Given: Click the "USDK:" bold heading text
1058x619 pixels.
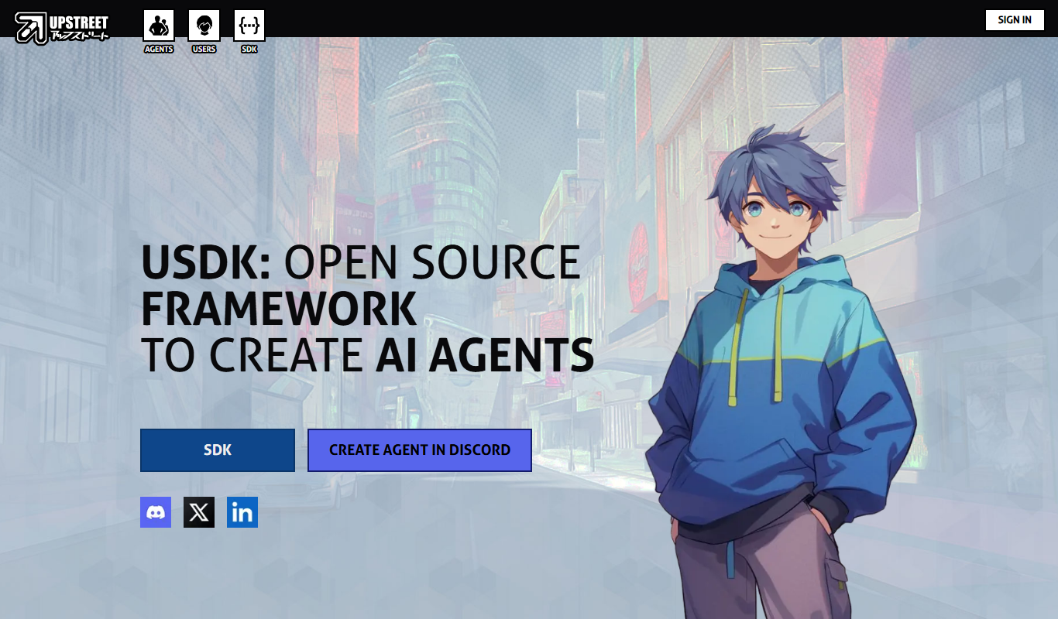Looking at the screenshot, I should [x=206, y=262].
